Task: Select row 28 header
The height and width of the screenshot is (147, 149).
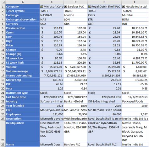Action: [x=3, y=131]
